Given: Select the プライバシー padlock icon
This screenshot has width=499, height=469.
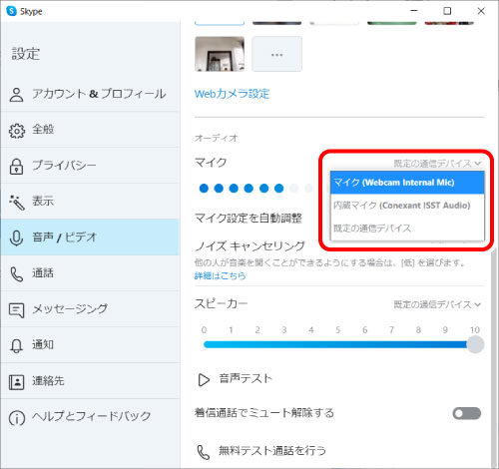Looking at the screenshot, I should [16, 167].
